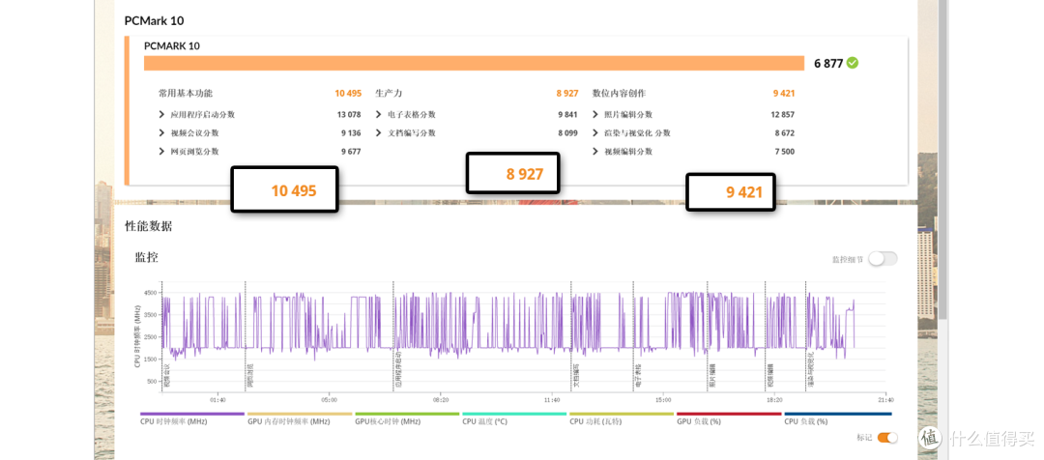Click the 渲染与视觉化 marker in the chart
The image size is (1044, 460).
(x=810, y=371)
